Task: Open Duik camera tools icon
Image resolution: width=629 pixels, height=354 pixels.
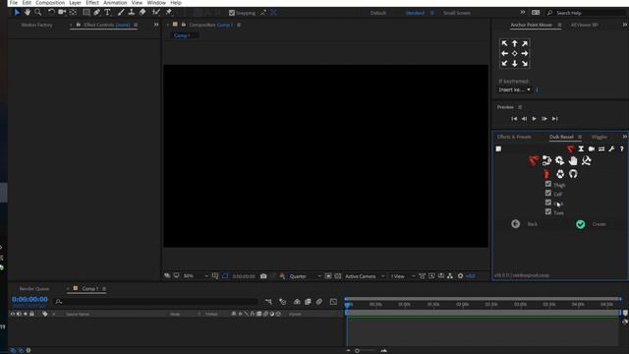Action: [592, 148]
